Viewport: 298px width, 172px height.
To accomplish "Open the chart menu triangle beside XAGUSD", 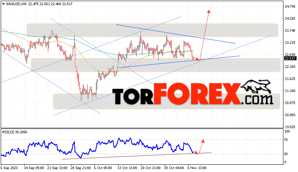I will point(4,4).
